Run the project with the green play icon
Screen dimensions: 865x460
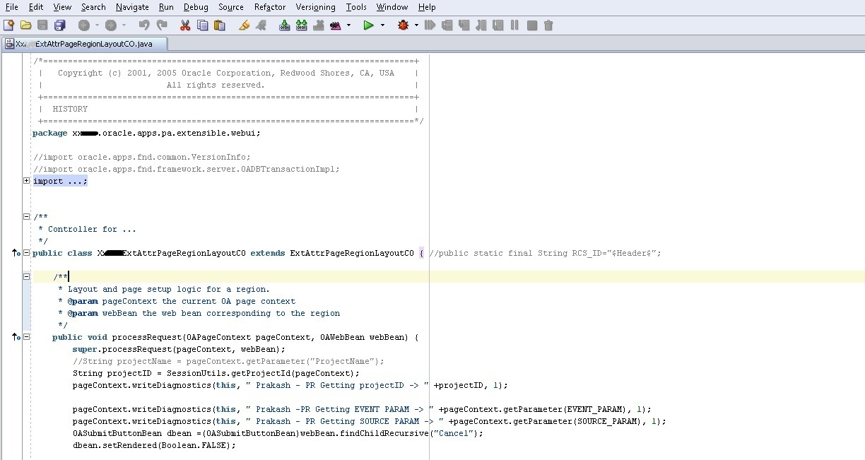point(368,25)
